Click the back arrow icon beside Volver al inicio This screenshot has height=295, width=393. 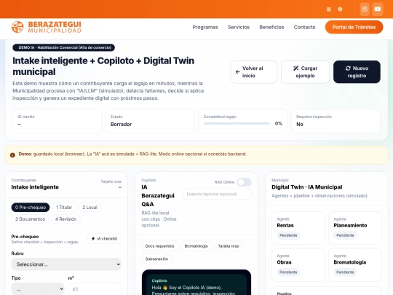tap(237, 72)
